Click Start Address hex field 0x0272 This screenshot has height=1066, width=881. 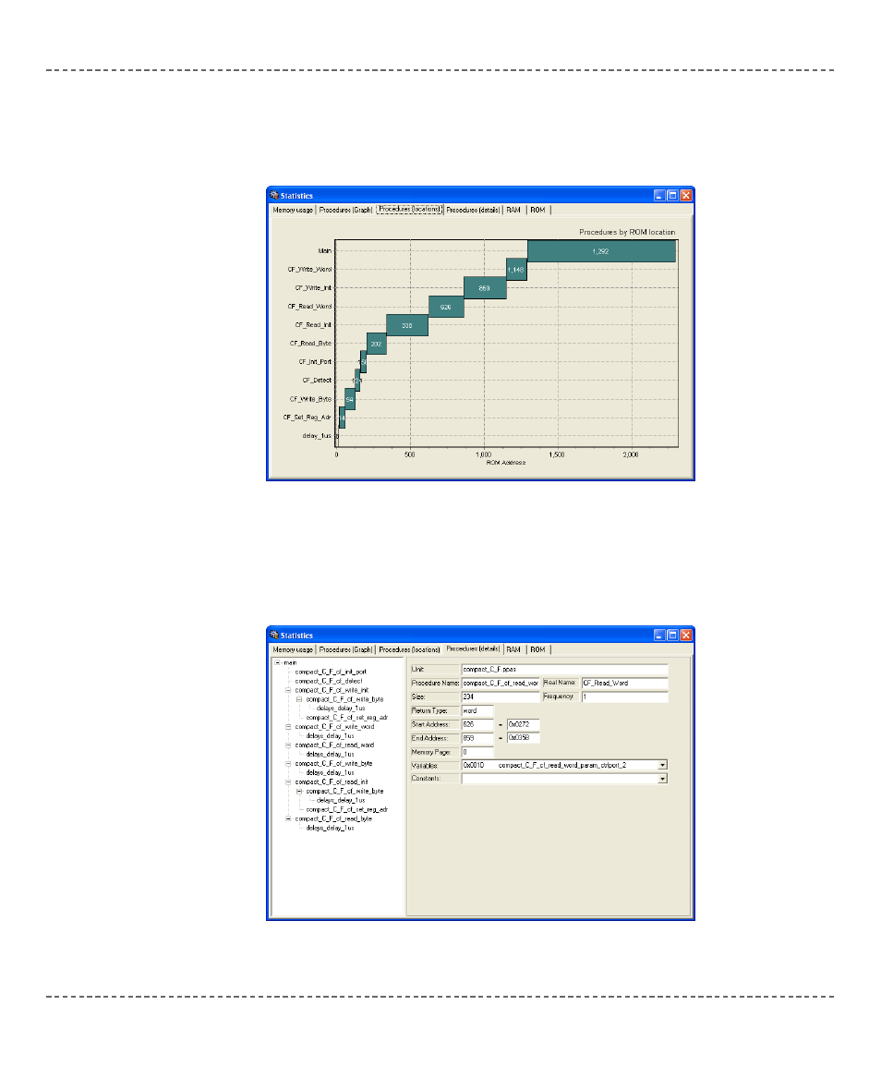pos(524,725)
